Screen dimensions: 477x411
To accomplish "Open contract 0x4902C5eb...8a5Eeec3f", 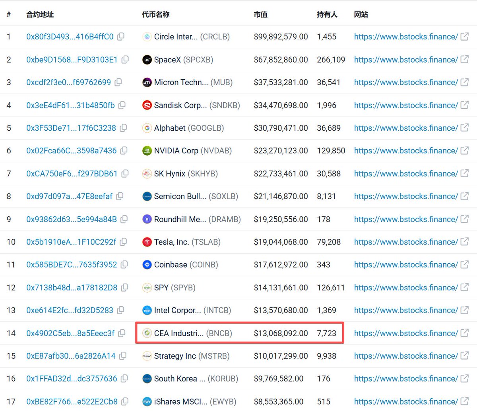I will pyautogui.click(x=70, y=333).
